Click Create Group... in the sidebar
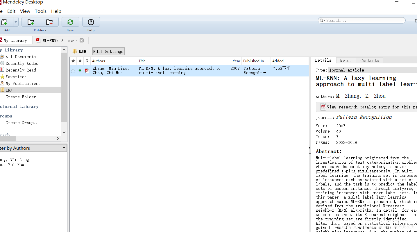 [23, 123]
